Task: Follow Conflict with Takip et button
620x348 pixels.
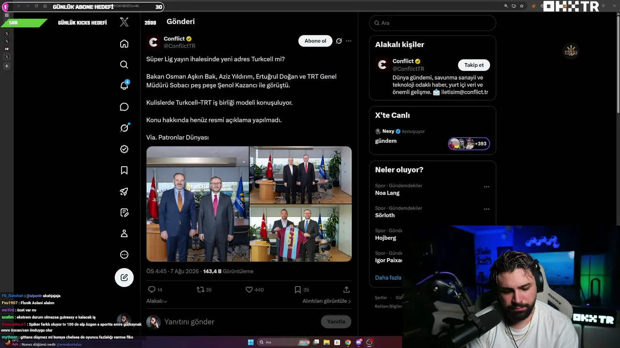Action: [474, 65]
